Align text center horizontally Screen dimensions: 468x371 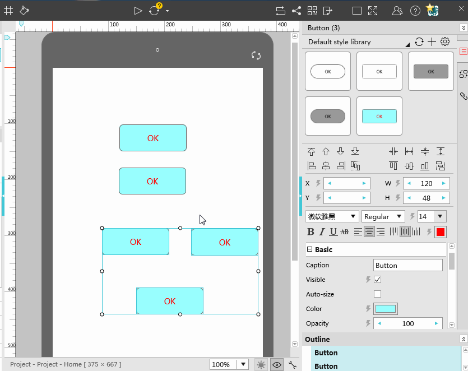[x=369, y=232]
